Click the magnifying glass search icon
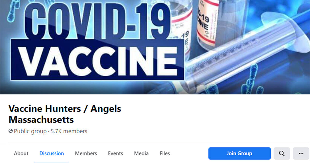Viewport: 310px width, 163px height. [282, 153]
